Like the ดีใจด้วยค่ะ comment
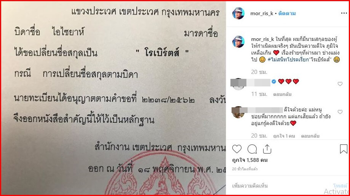 [x=340, y=112]
